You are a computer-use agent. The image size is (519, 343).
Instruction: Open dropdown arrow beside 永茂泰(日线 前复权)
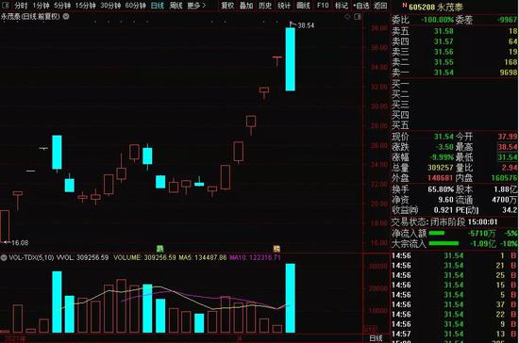[x=66, y=16]
